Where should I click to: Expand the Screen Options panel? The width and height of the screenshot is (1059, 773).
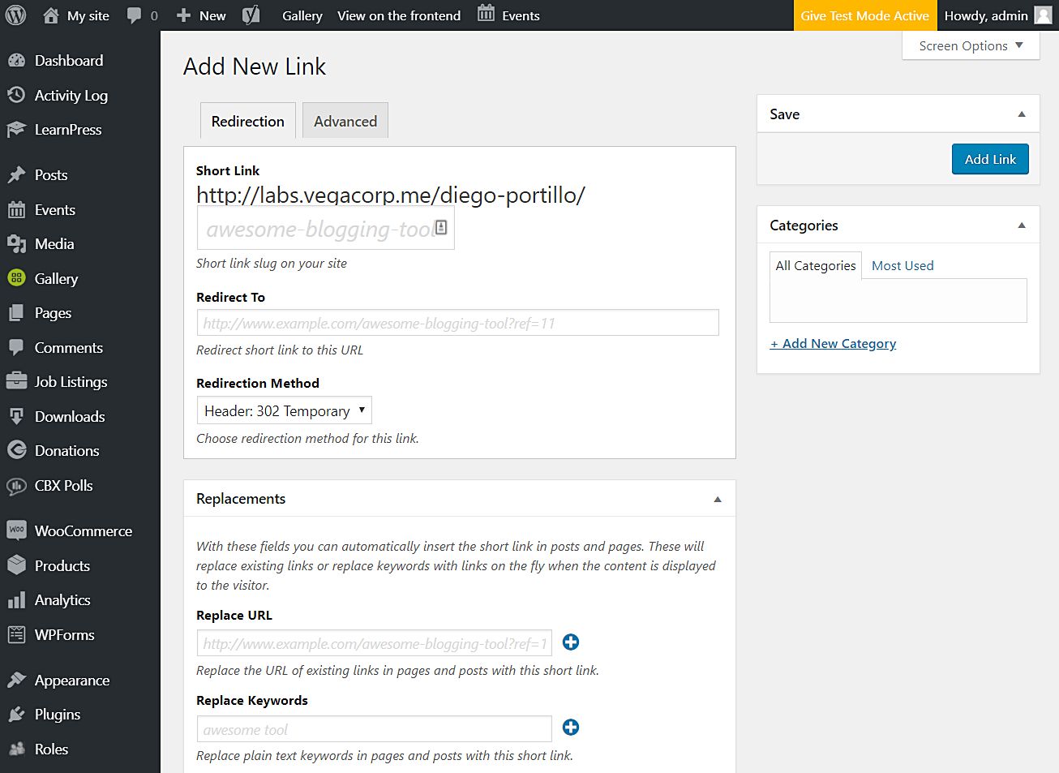coord(970,46)
